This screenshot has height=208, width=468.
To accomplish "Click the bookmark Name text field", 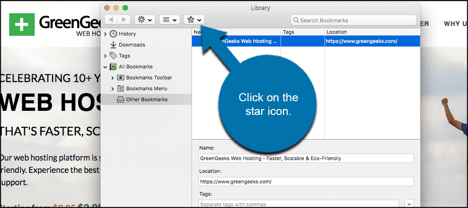I will pos(306,158).
